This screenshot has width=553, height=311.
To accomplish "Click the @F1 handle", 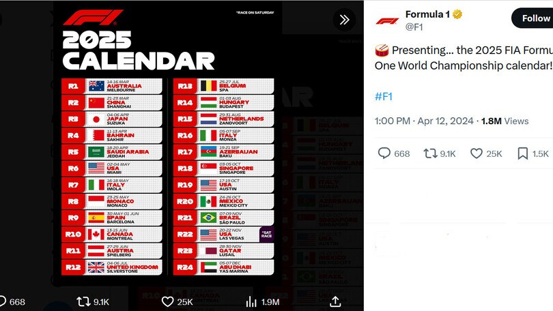I will point(414,27).
